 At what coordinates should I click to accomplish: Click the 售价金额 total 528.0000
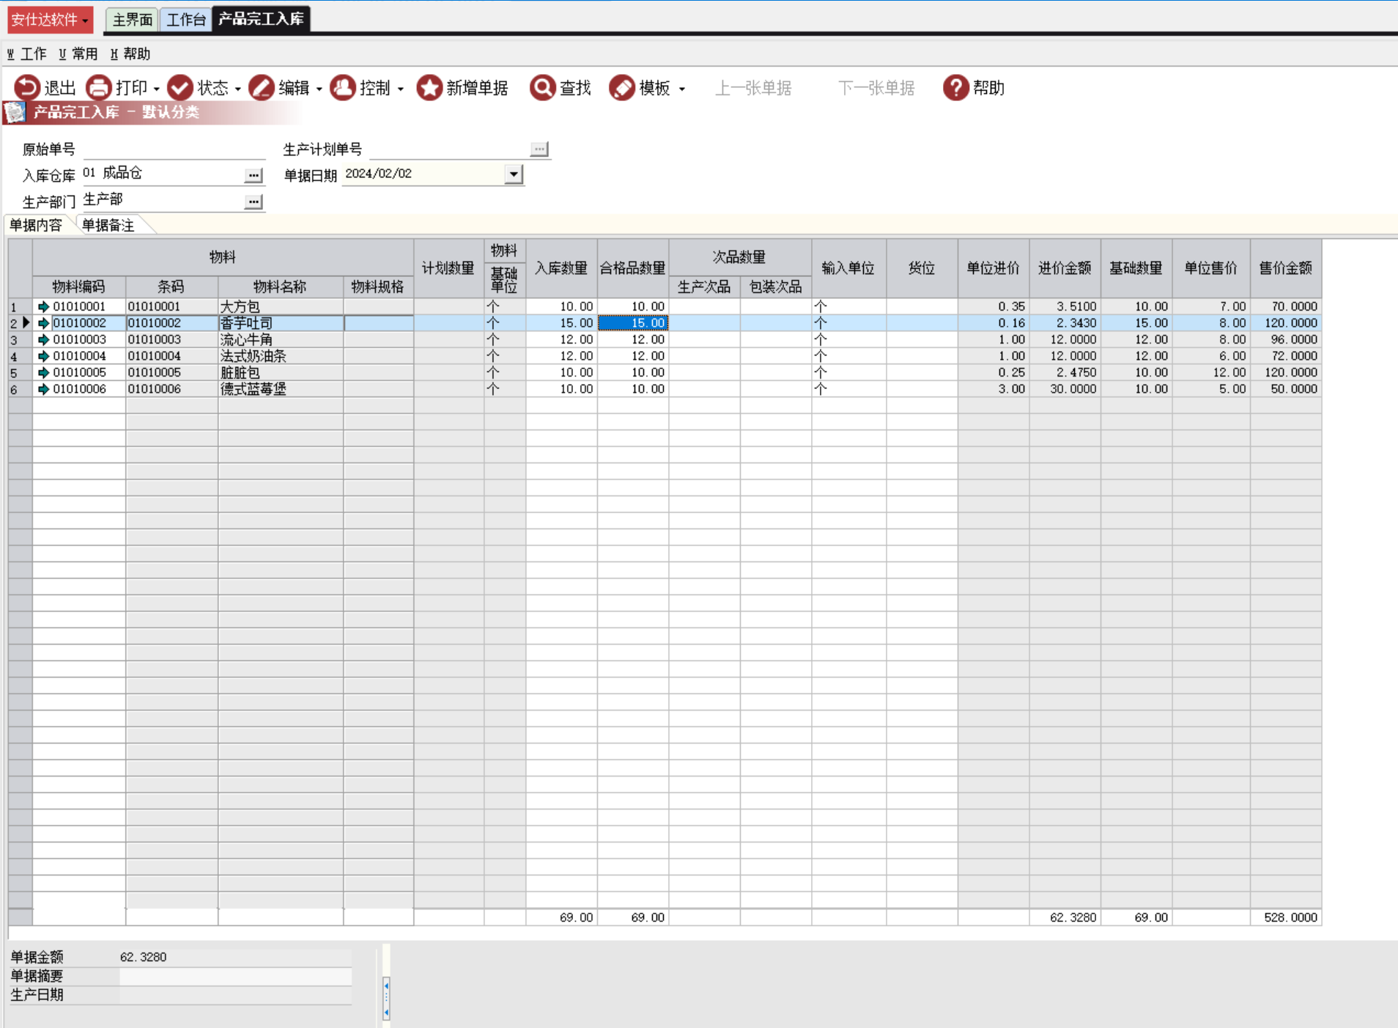point(1286,917)
